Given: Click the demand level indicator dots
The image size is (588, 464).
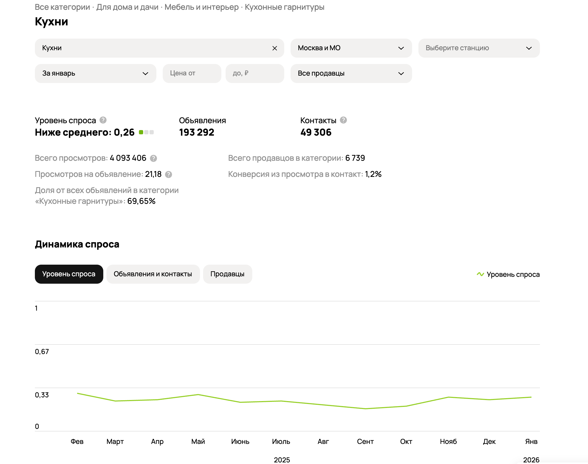Looking at the screenshot, I should (146, 132).
